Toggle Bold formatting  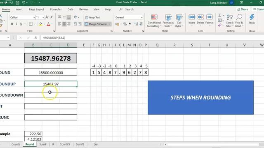(12, 24)
